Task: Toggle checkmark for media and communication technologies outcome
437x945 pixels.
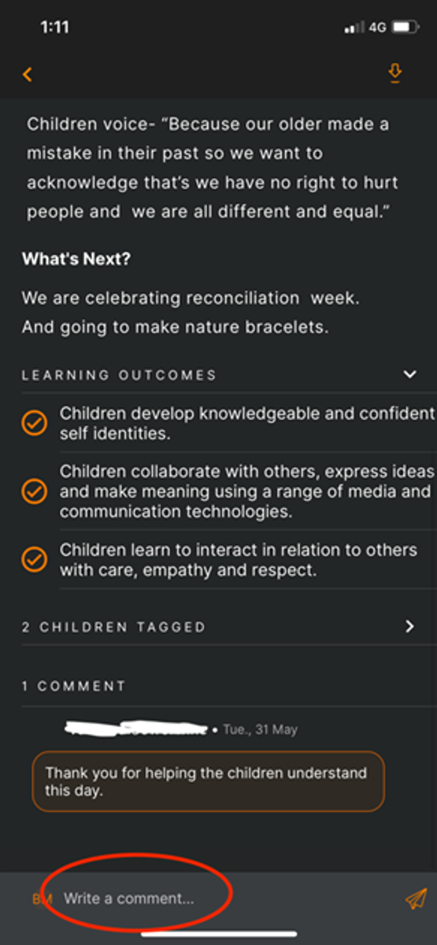Action: (x=34, y=491)
